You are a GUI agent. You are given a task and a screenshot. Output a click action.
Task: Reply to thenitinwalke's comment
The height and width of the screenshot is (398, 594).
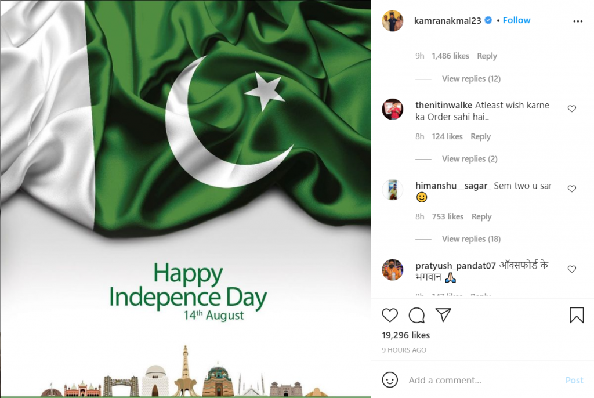480,136
